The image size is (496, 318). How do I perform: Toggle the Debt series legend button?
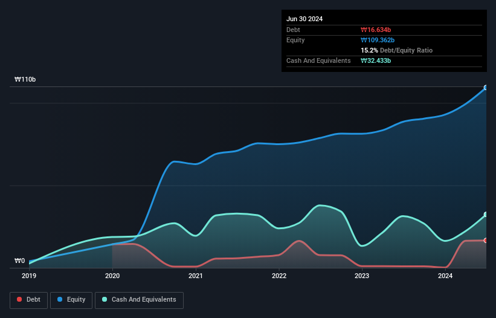[x=29, y=300]
